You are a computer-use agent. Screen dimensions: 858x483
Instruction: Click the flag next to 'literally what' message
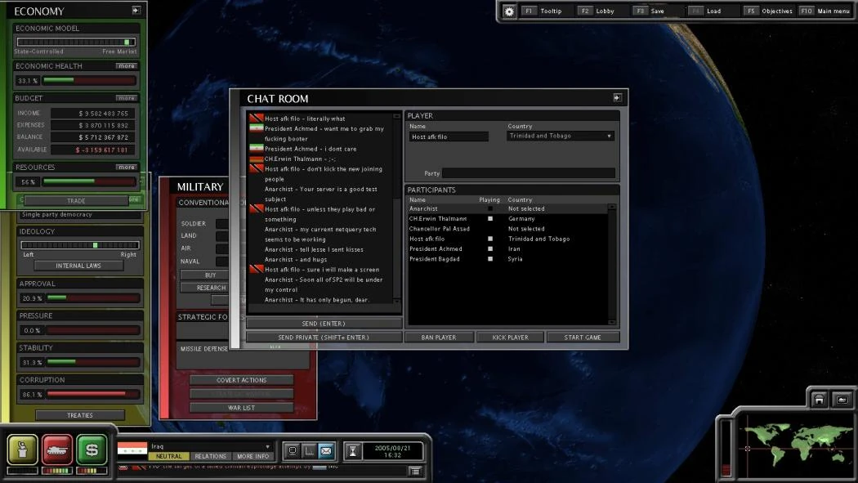tap(257, 118)
